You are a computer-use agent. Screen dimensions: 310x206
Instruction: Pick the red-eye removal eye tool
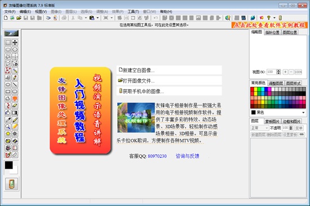[8, 148]
